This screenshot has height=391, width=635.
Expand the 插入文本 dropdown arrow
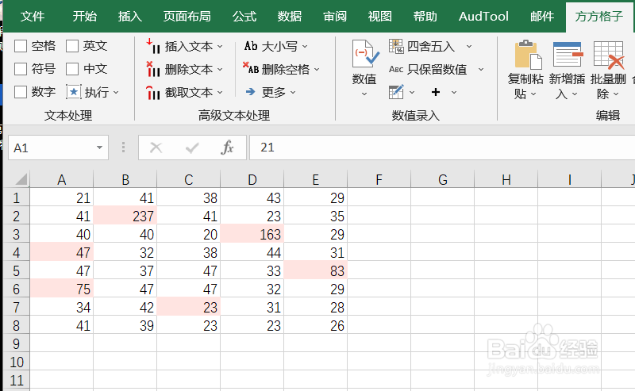(220, 46)
